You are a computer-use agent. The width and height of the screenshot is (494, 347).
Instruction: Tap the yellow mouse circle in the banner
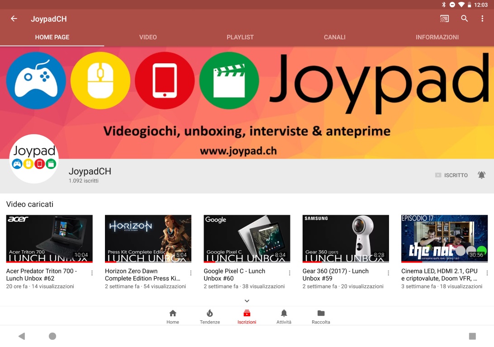[x=100, y=80]
